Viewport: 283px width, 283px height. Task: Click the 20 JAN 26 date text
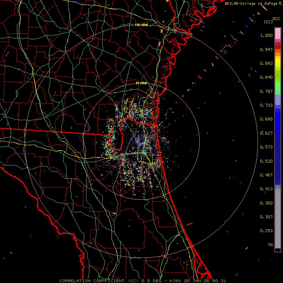(x=197, y=281)
